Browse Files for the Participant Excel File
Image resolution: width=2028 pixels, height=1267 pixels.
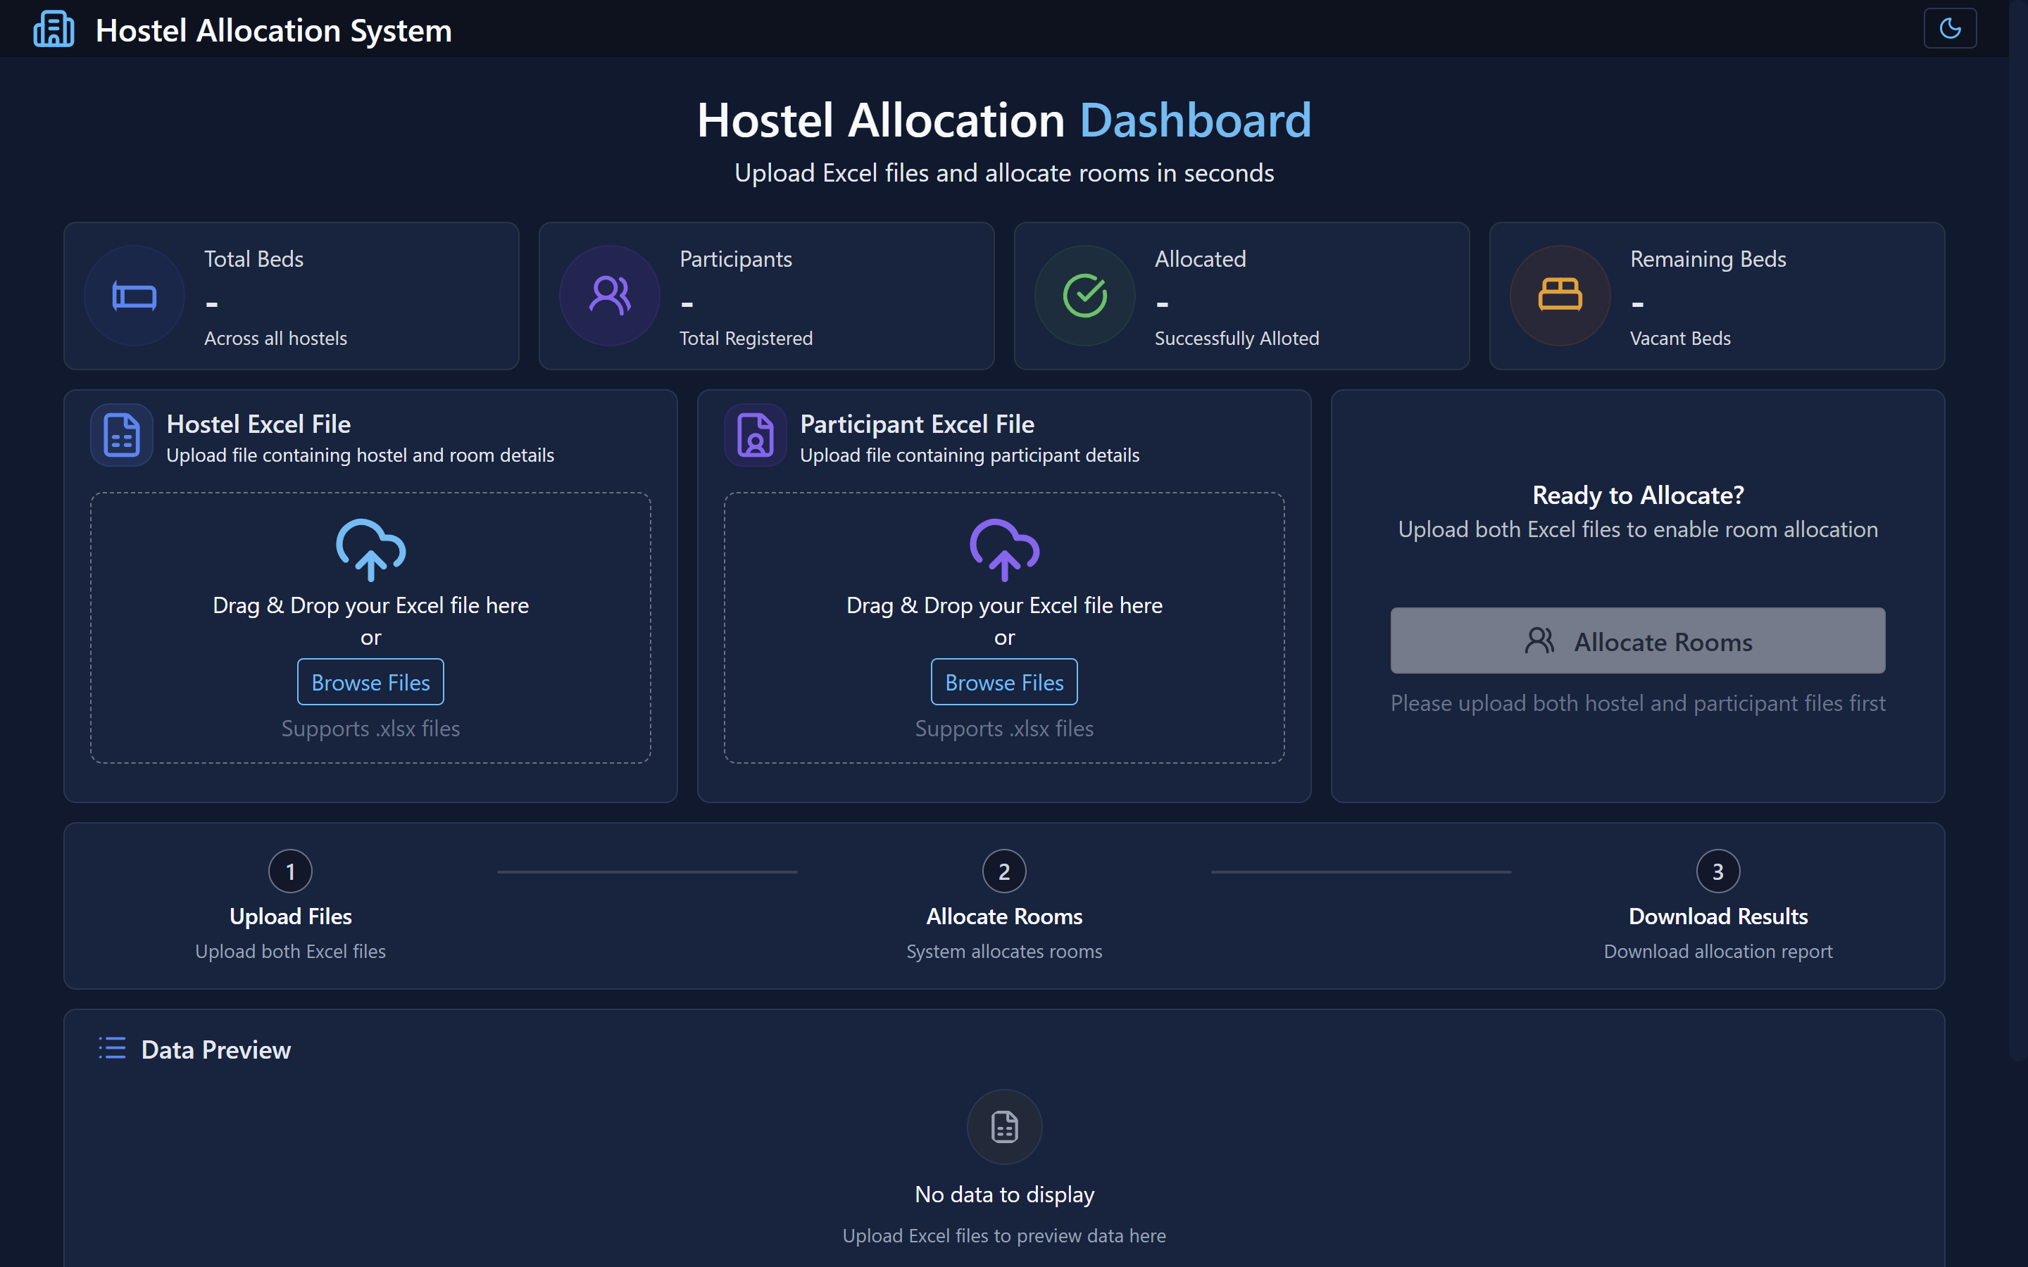tap(1004, 682)
